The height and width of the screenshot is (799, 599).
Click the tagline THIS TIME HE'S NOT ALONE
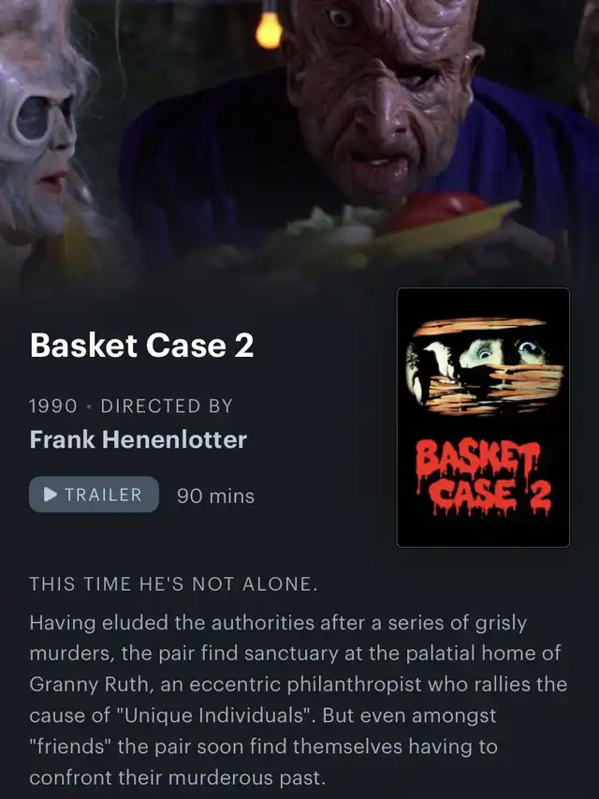click(x=174, y=584)
